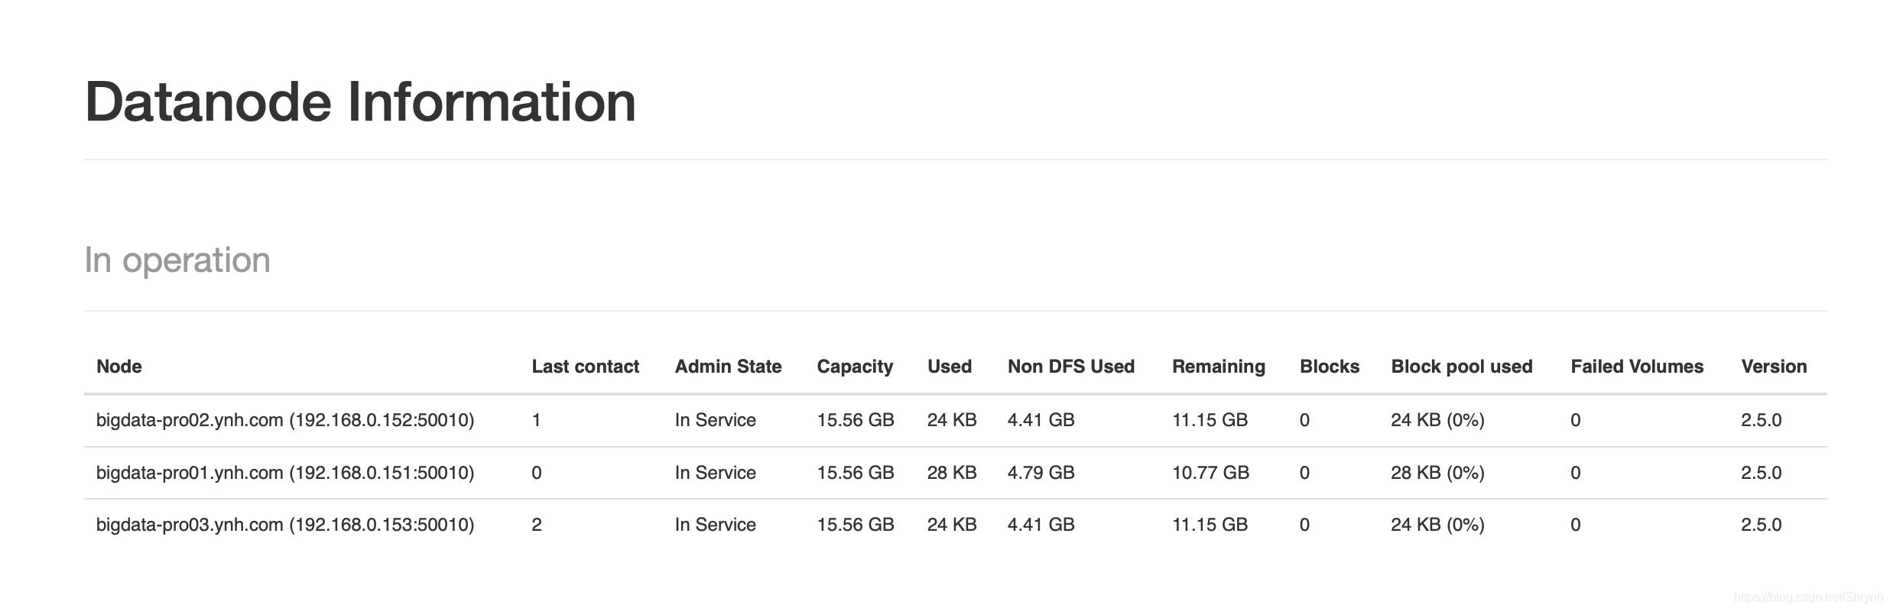This screenshot has height=611, width=1890.
Task: Click Block pool used 28 KB (0%) for pro01
Action: tap(1438, 473)
